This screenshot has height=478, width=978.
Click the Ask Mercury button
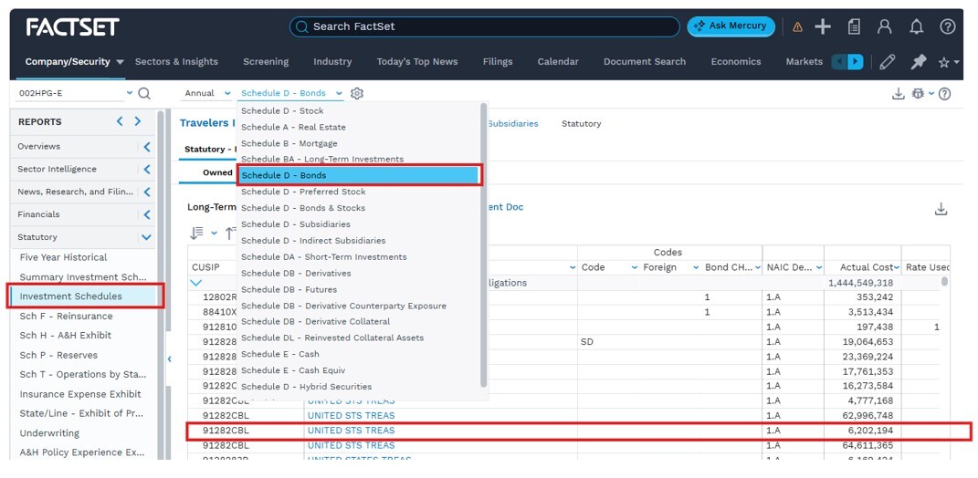[731, 26]
